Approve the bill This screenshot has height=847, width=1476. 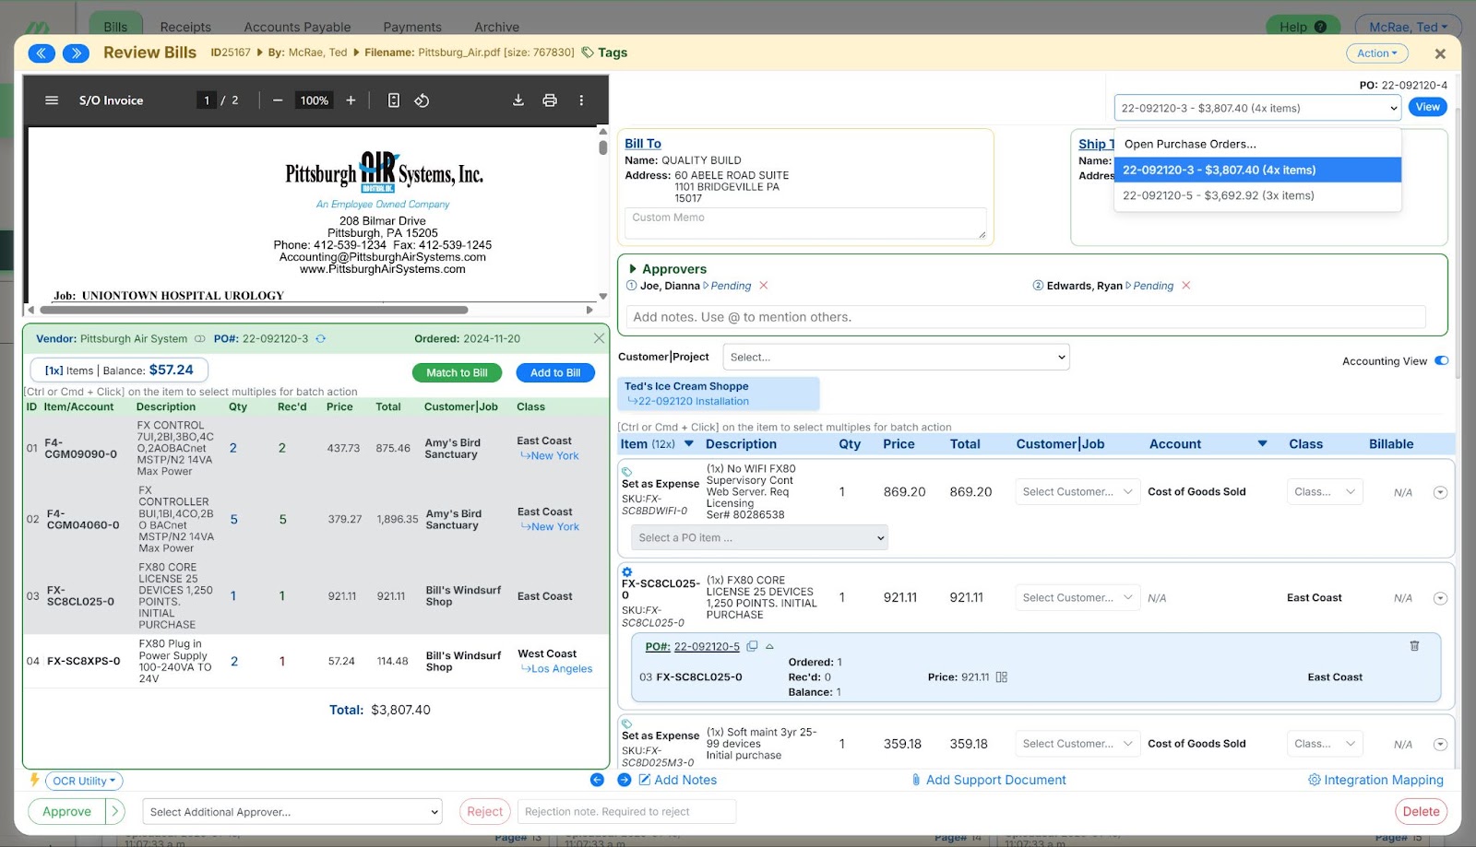(x=66, y=812)
